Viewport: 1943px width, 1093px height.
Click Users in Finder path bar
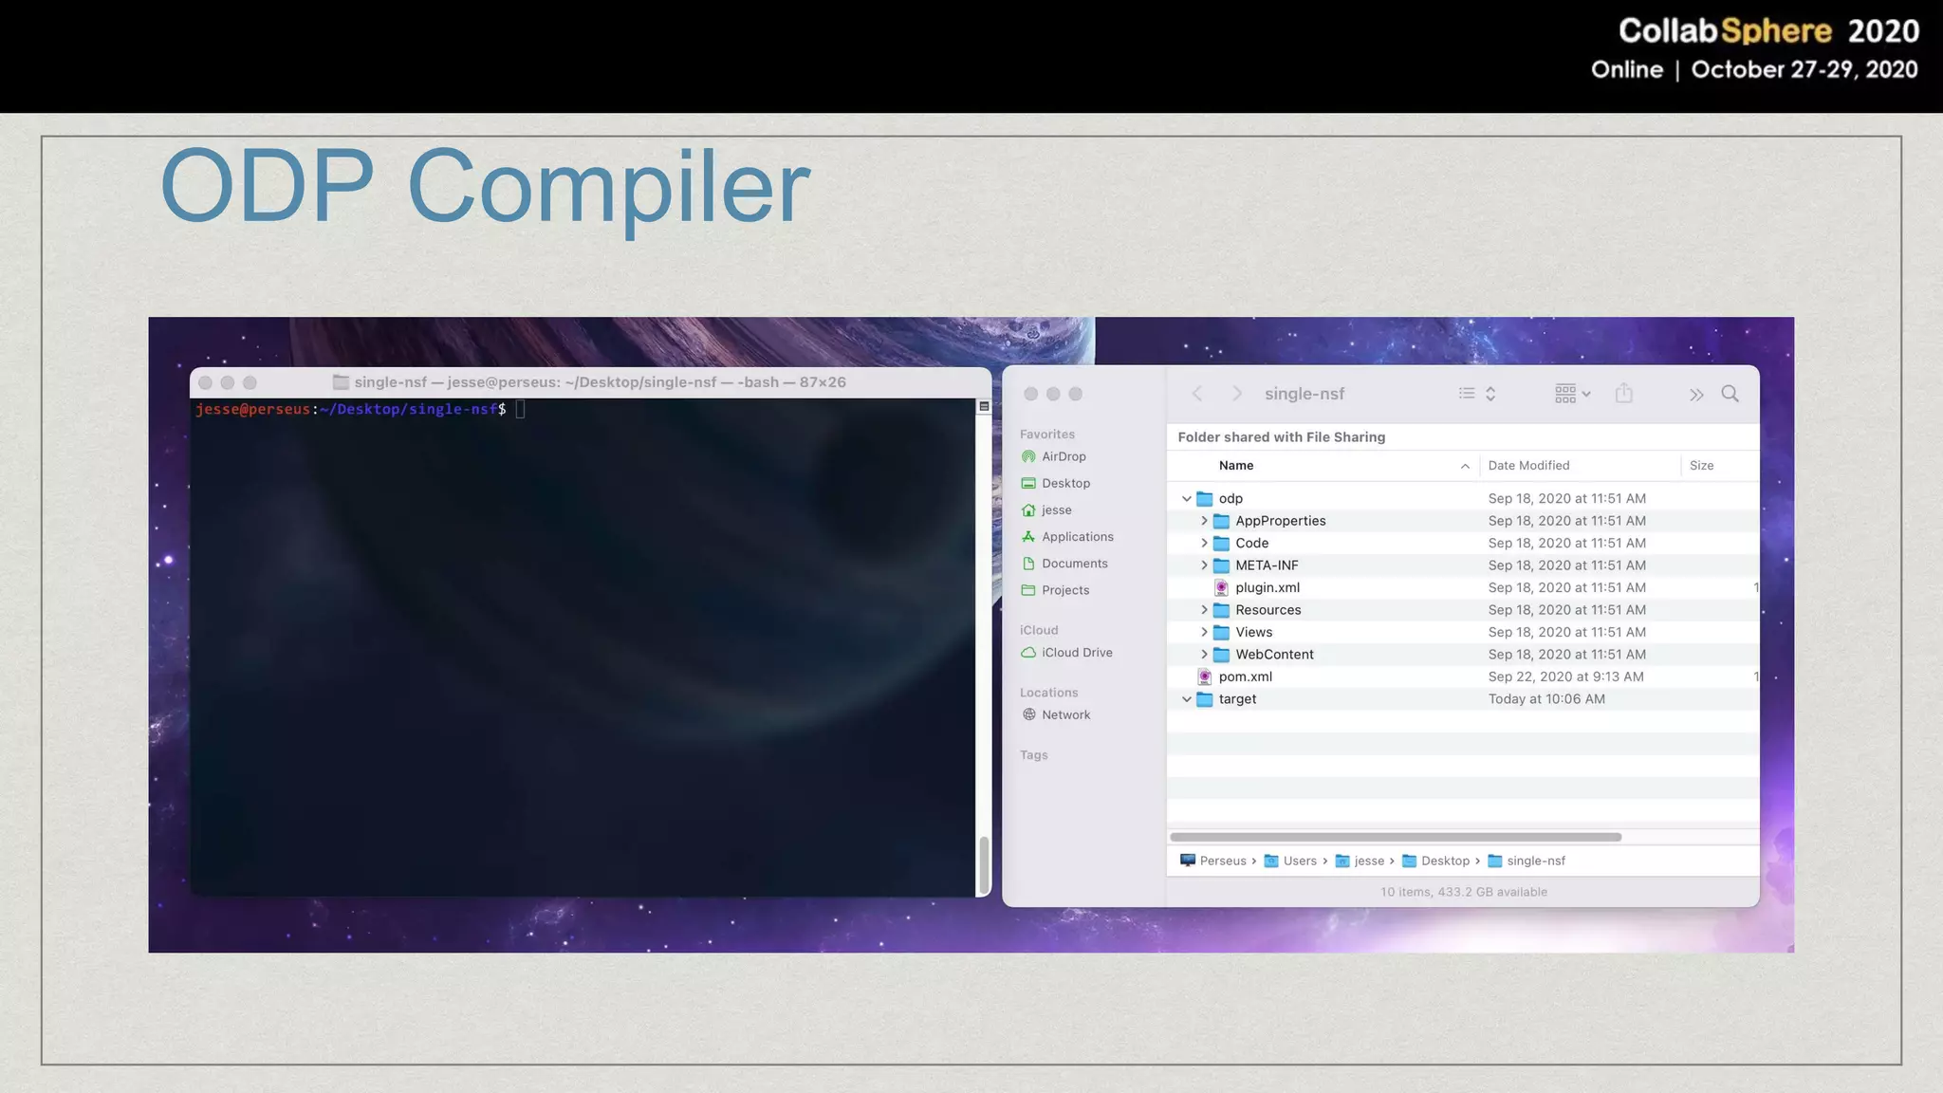point(1290,861)
